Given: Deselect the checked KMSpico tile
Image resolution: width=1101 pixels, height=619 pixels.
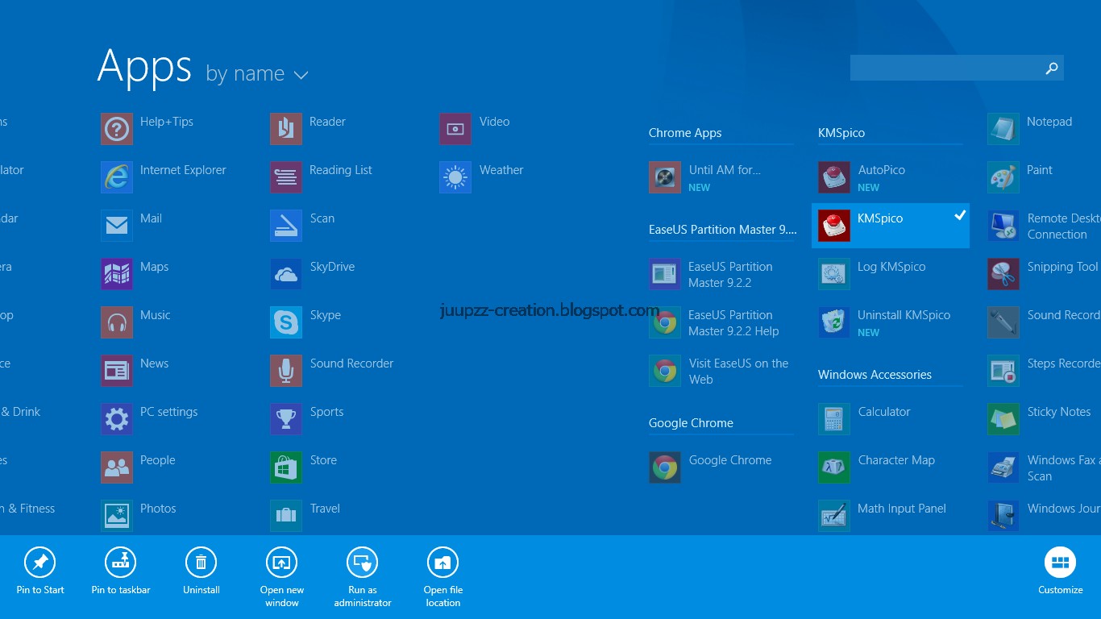Looking at the screenshot, I should 891,226.
